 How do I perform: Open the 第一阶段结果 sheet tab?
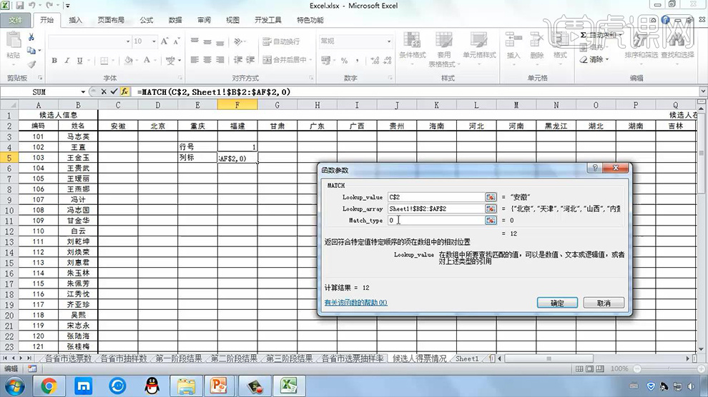click(179, 358)
